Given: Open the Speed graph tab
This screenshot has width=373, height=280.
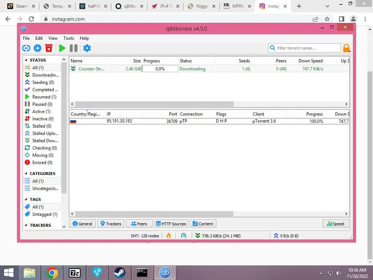Looking at the screenshot, I should pyautogui.click(x=335, y=224).
